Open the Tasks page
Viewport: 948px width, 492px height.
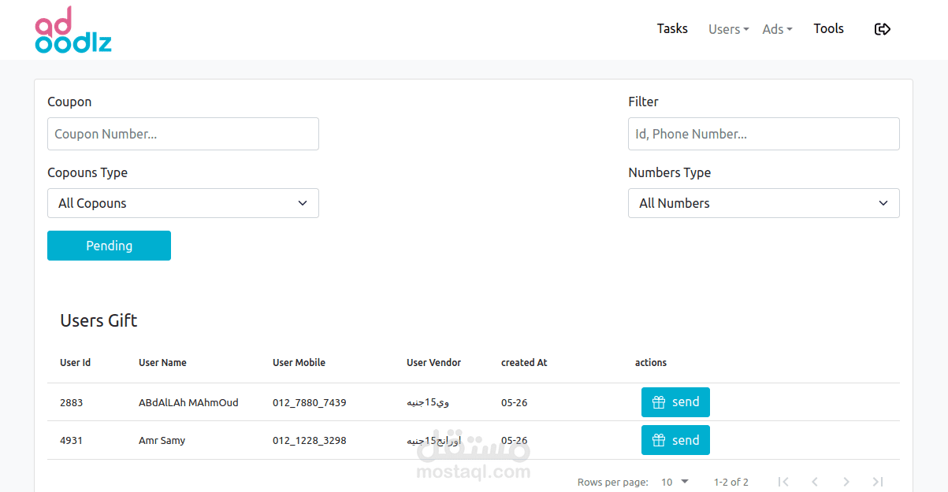672,28
